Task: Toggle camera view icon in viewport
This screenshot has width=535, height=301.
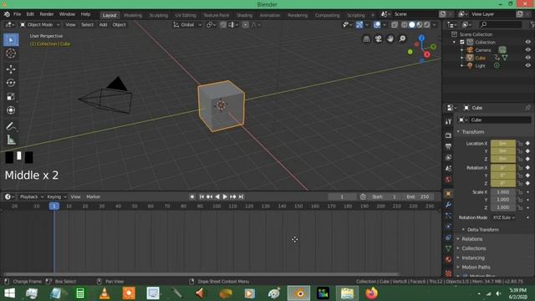Action: point(378,38)
